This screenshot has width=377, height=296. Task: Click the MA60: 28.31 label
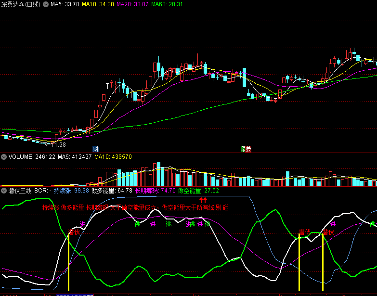coord(167,4)
